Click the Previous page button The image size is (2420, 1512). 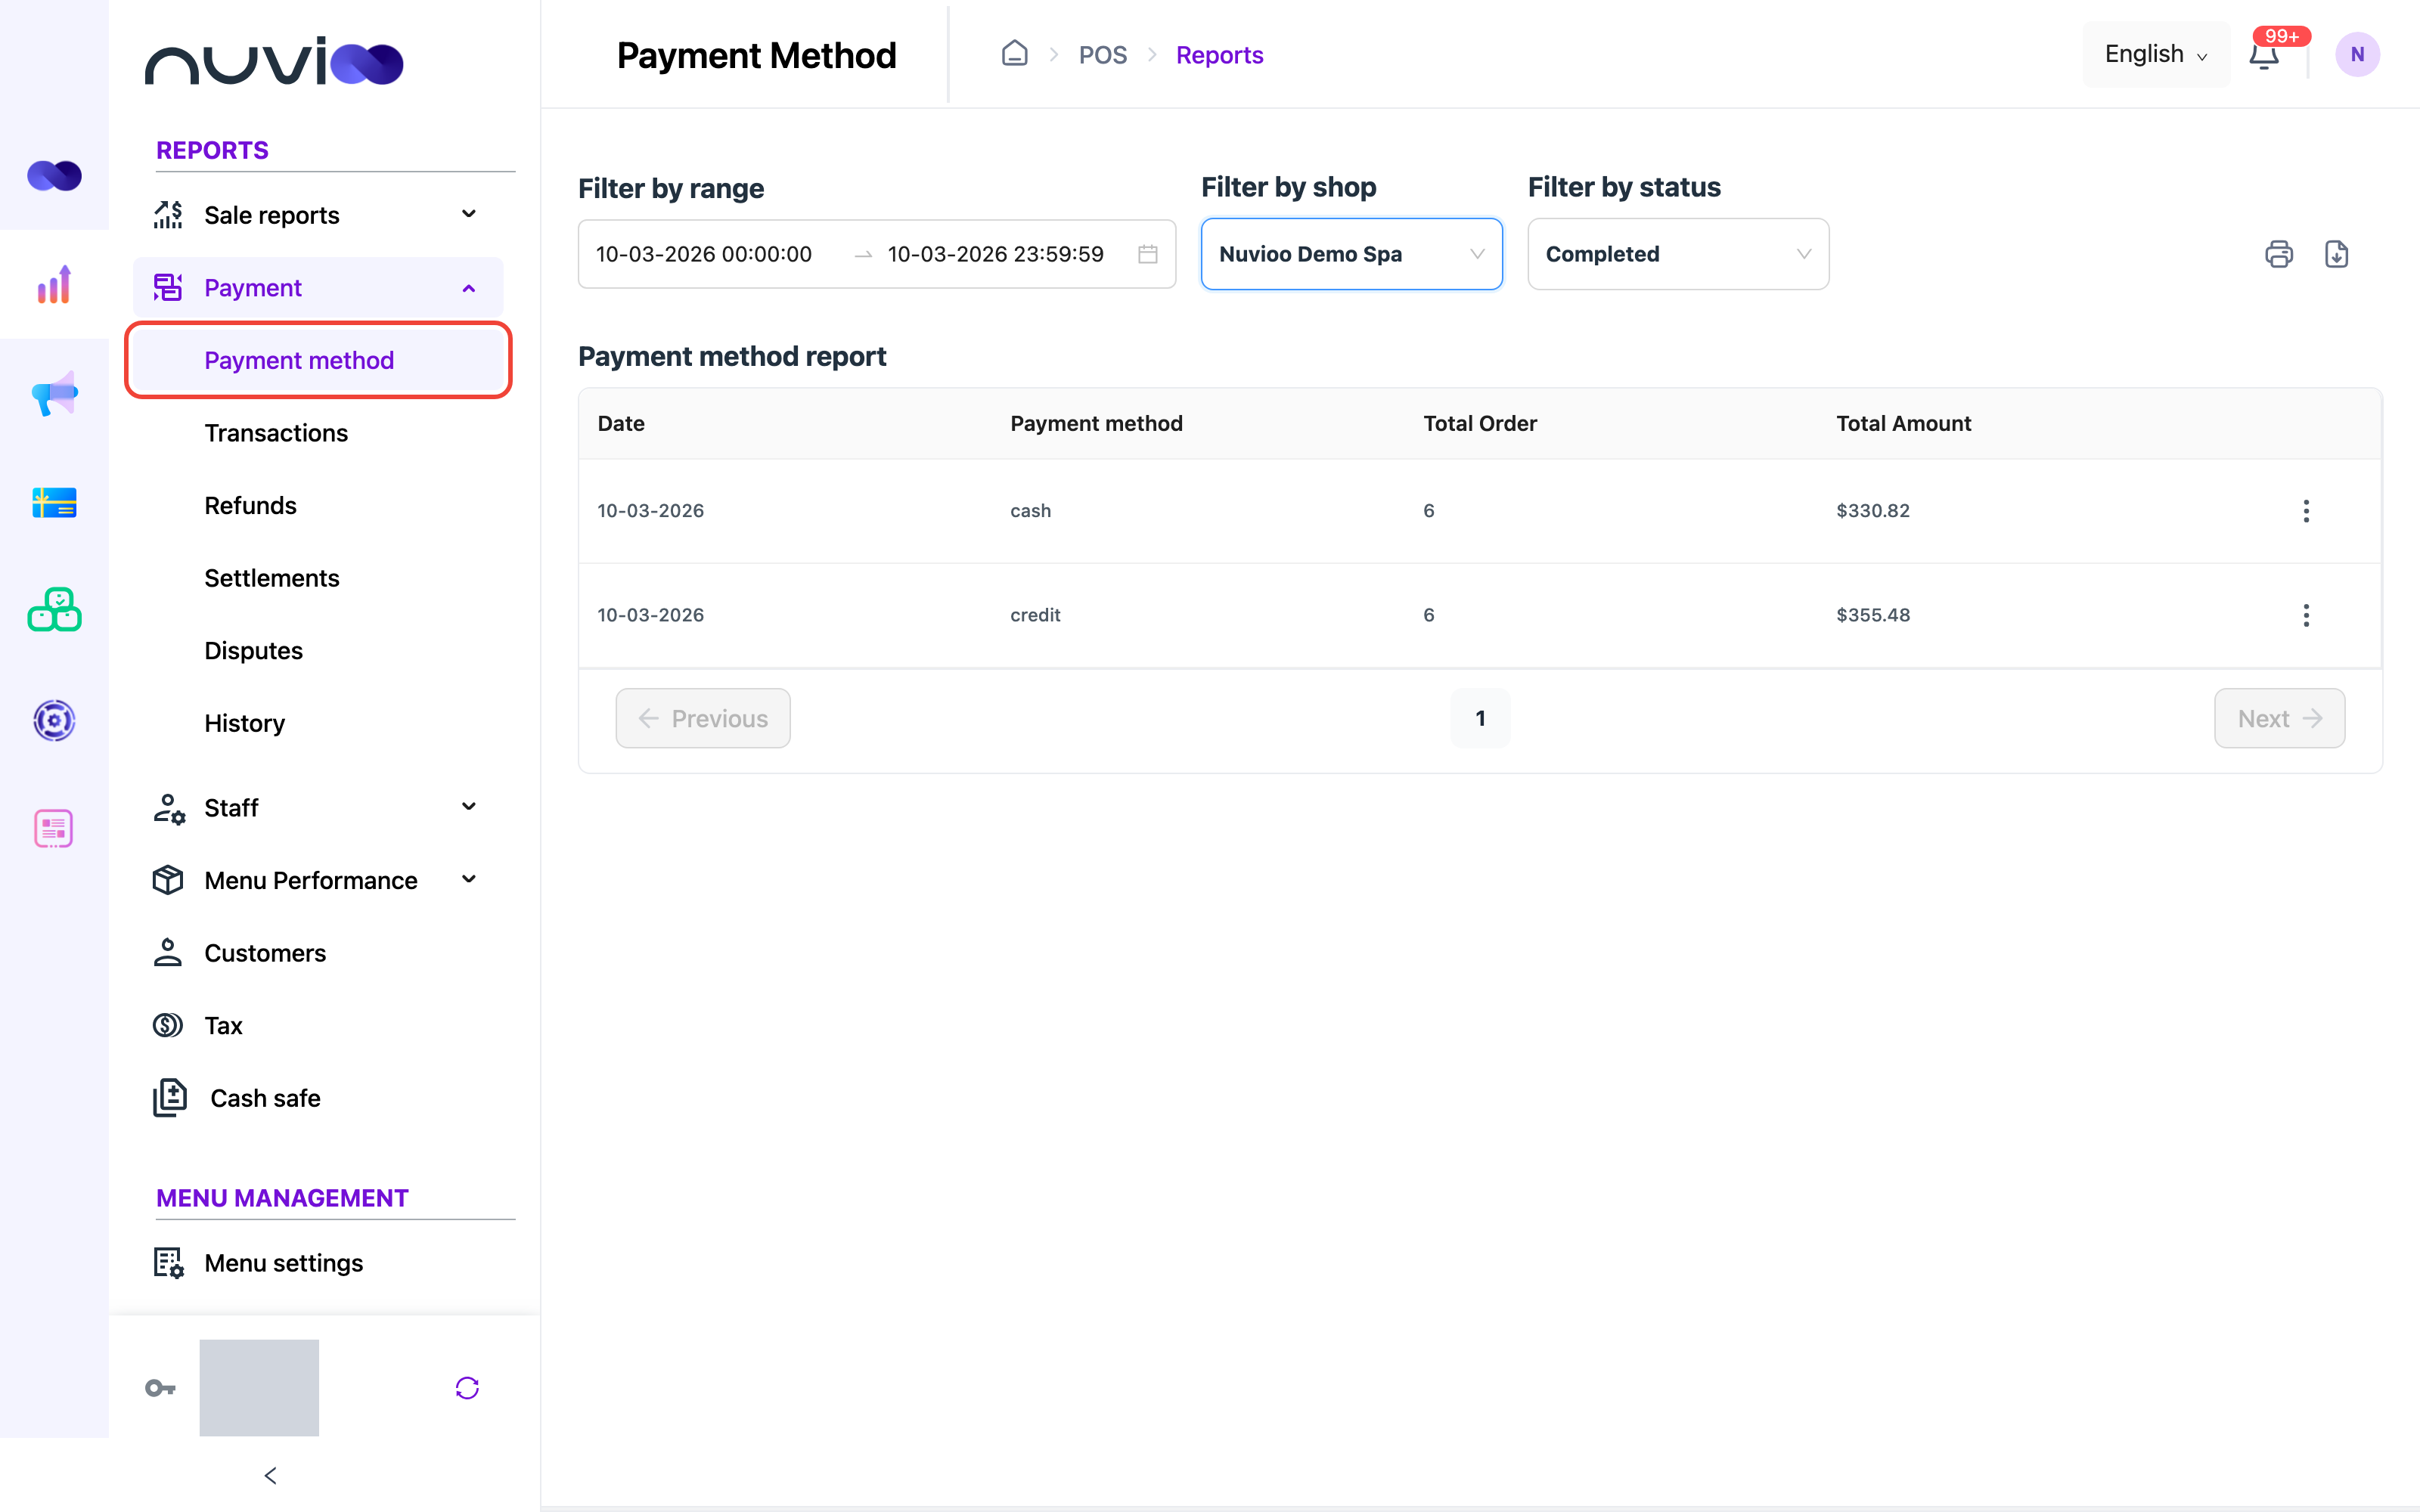703,718
